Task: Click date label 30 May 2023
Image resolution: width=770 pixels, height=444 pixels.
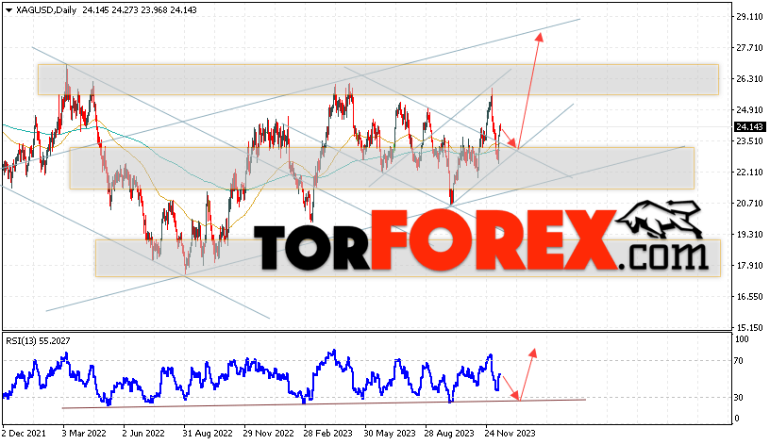Action: pyautogui.click(x=390, y=434)
